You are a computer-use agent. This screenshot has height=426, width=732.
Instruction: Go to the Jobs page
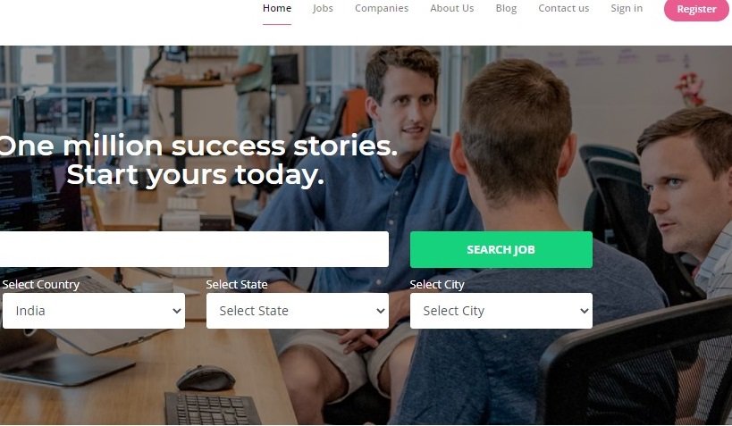pyautogui.click(x=323, y=8)
